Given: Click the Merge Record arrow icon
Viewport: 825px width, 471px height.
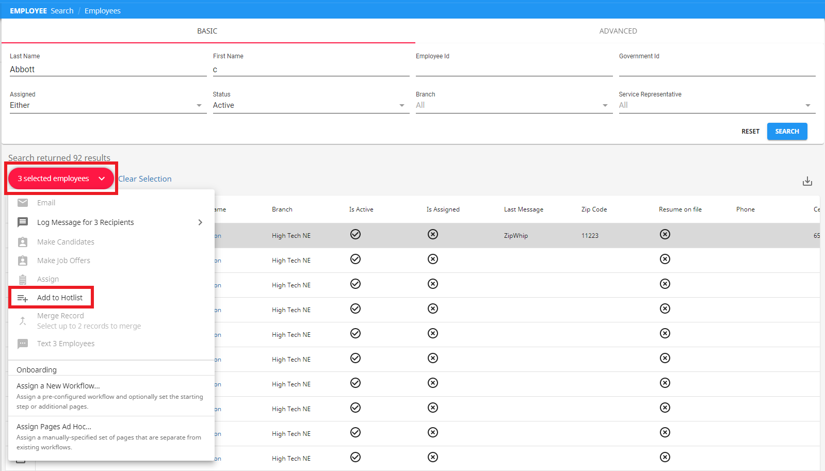Looking at the screenshot, I should pos(23,321).
